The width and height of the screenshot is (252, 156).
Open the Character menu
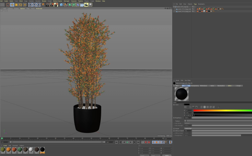(x=74, y=1)
